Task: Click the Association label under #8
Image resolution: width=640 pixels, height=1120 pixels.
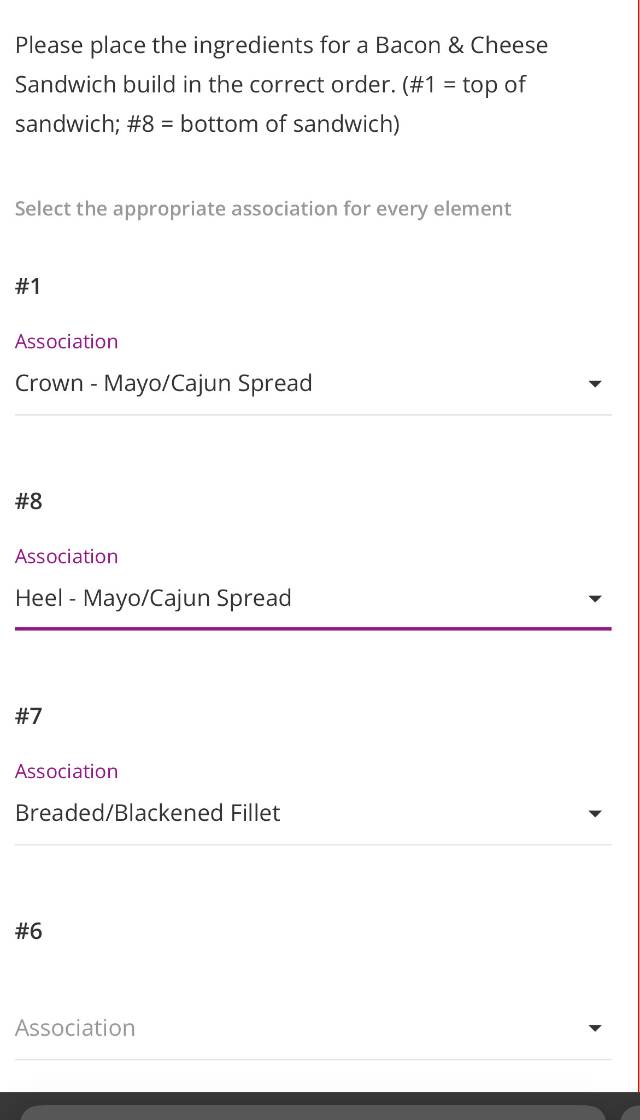Action: (66, 556)
